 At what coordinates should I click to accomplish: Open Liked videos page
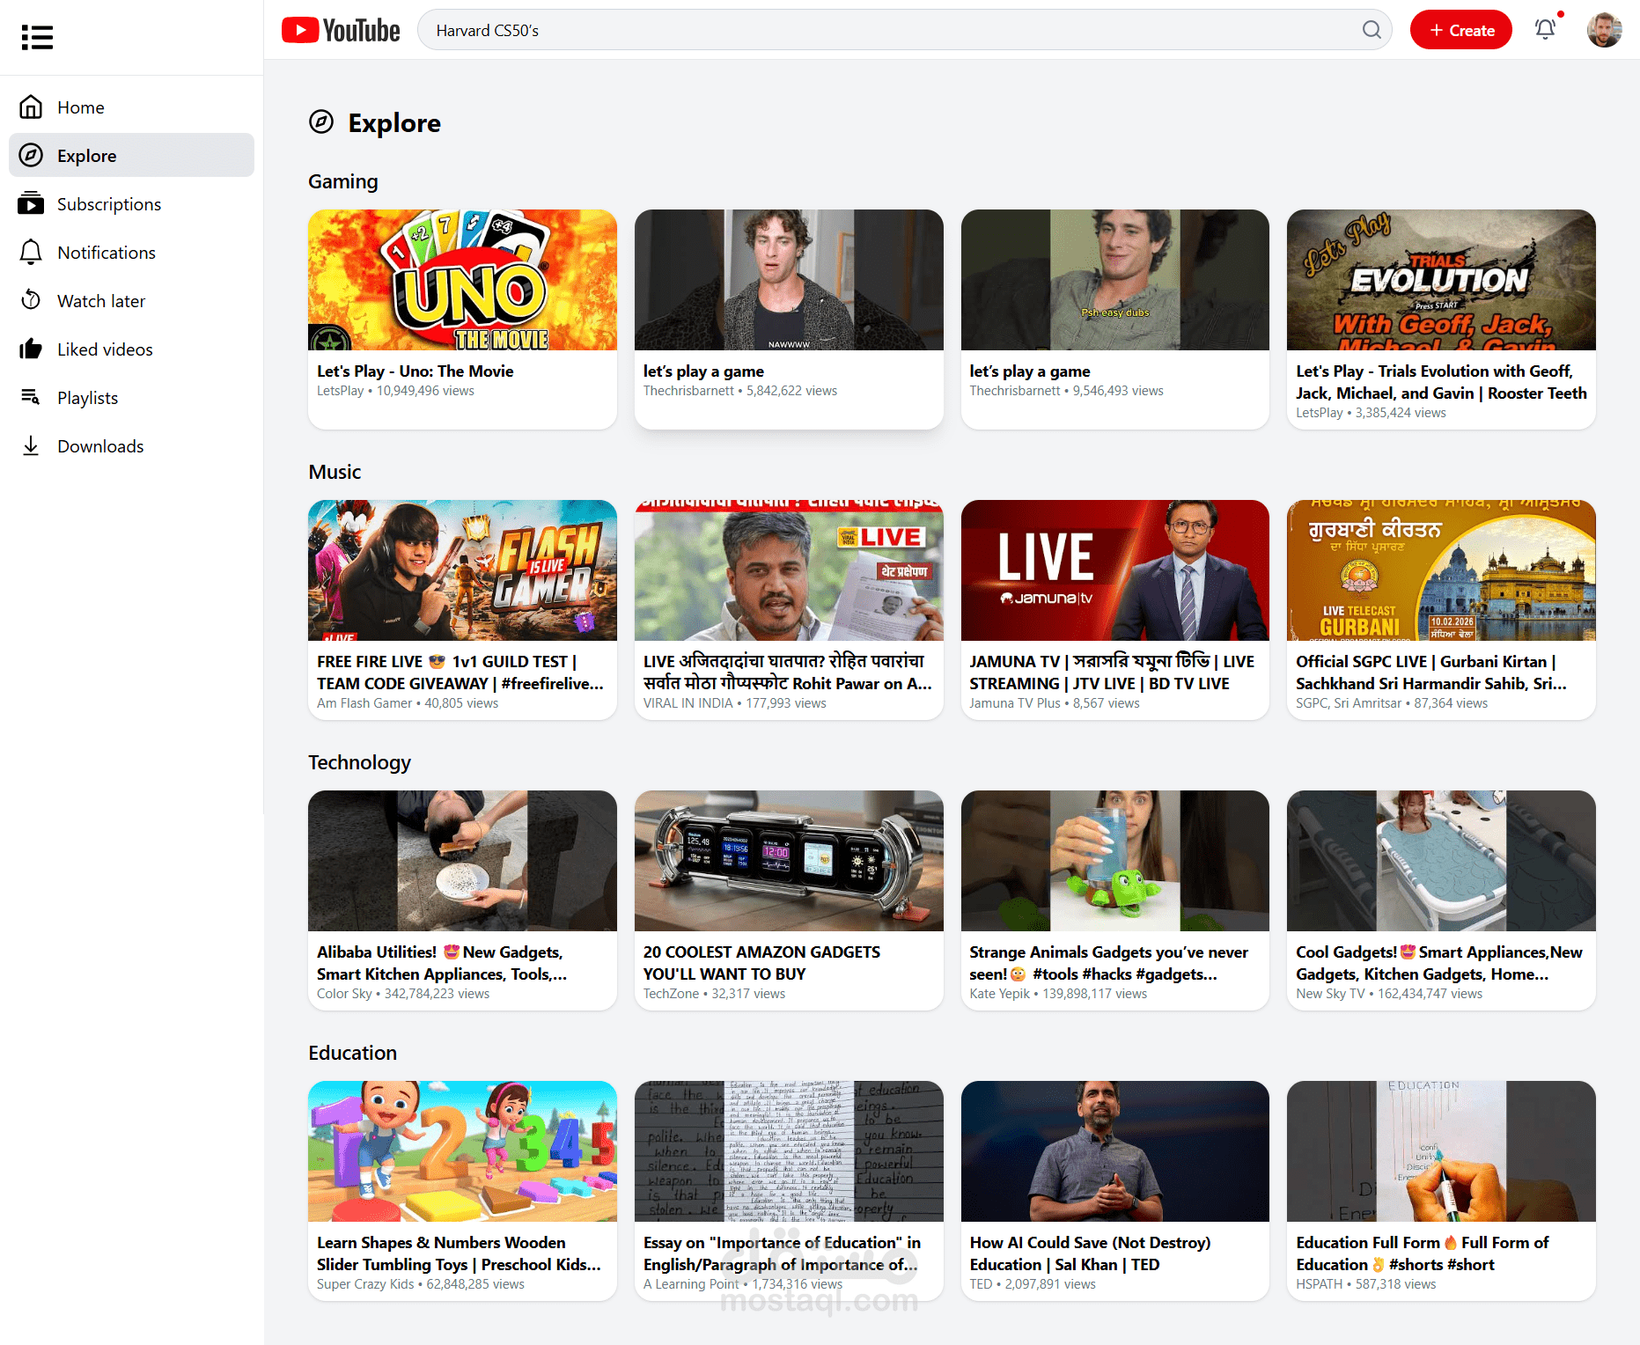point(132,349)
